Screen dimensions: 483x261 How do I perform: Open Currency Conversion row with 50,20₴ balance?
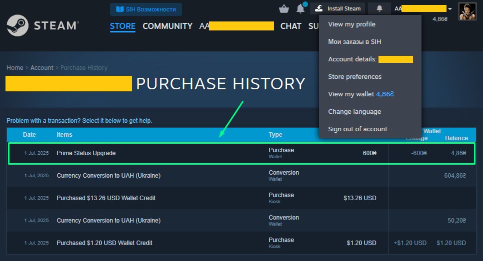[241, 221]
